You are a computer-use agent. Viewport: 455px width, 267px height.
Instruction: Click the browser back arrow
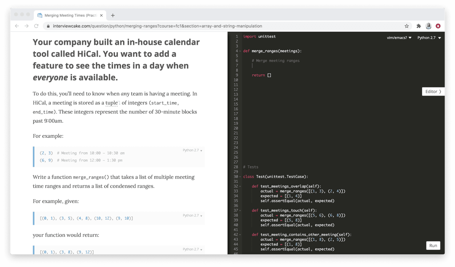point(17,26)
